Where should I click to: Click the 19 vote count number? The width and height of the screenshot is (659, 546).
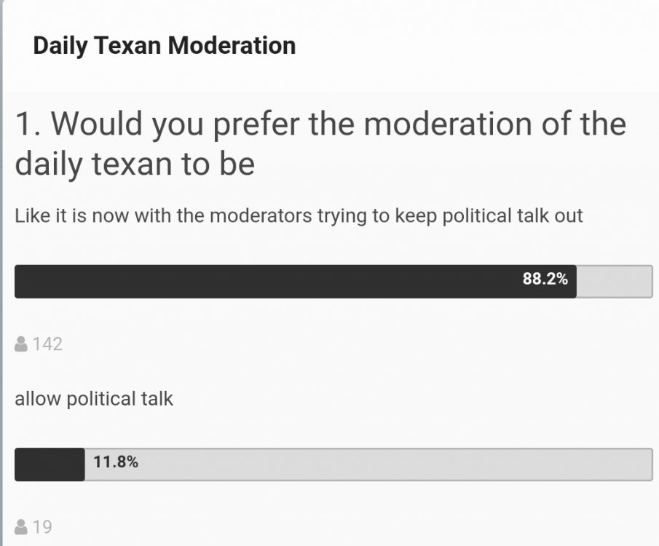click(42, 526)
